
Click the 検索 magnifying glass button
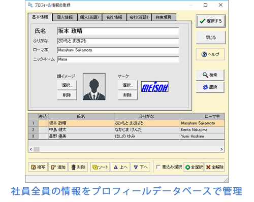point(210,75)
